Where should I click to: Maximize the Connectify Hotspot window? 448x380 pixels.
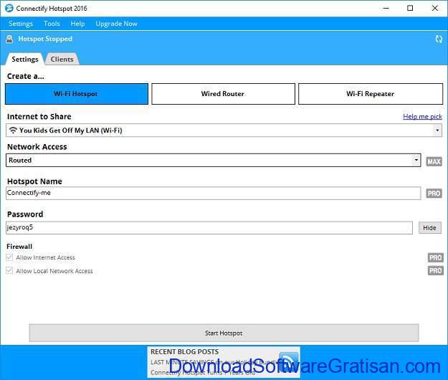coord(410,8)
